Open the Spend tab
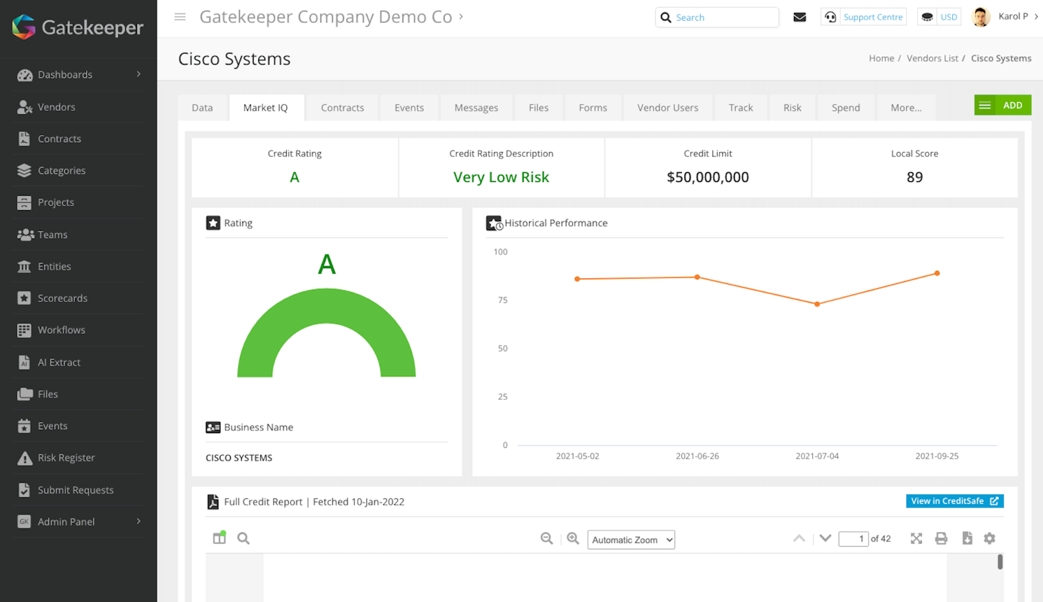 pyautogui.click(x=845, y=108)
